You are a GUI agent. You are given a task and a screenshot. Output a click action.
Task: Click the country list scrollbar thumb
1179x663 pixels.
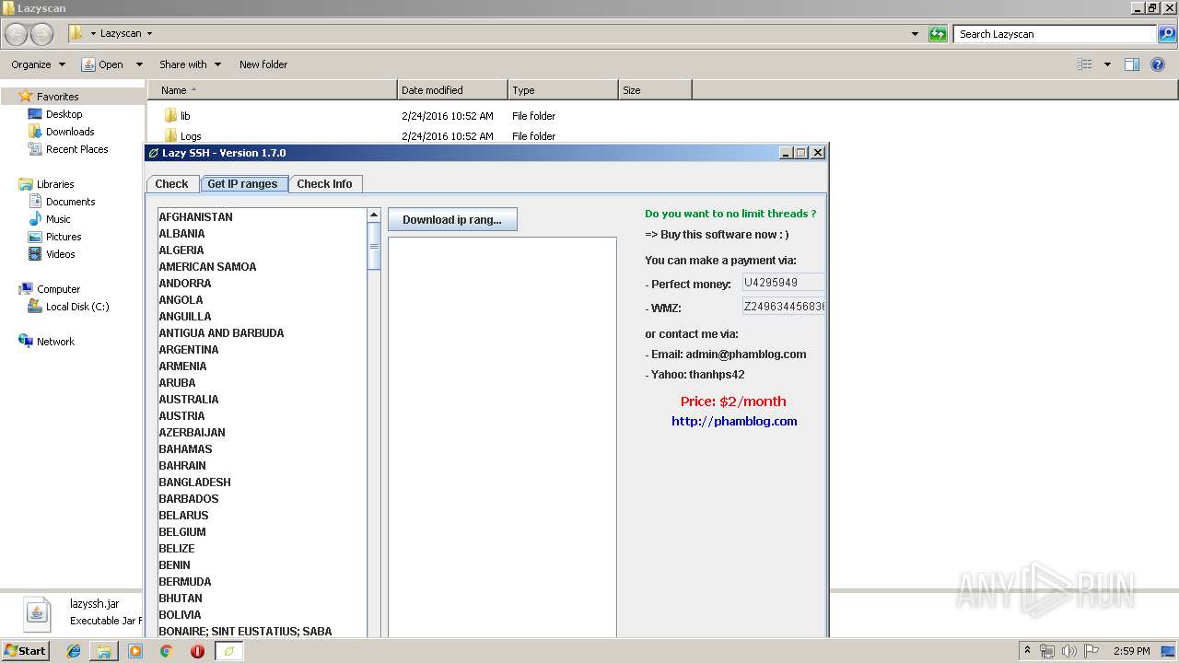(374, 246)
